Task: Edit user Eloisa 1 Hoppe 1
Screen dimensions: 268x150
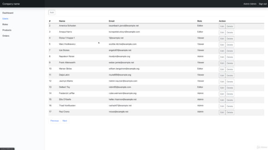Action: tap(222, 39)
